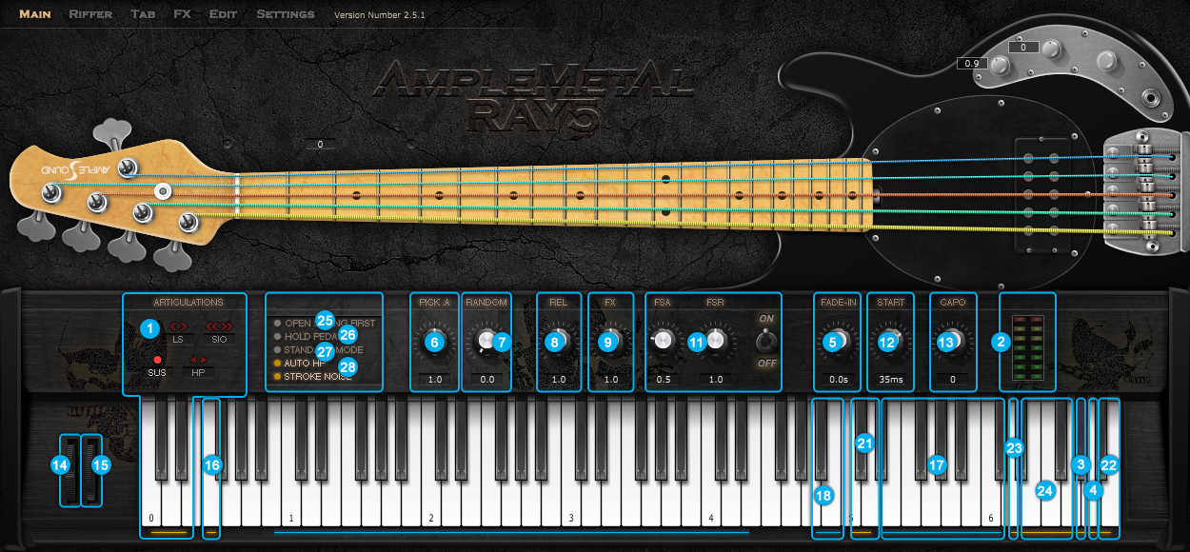The height and width of the screenshot is (552, 1190).
Task: Open the Tab player tab
Action: (144, 14)
